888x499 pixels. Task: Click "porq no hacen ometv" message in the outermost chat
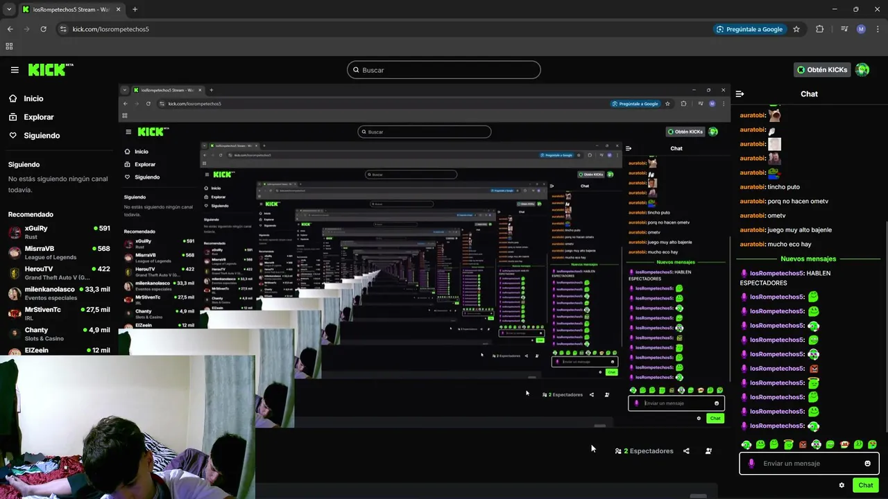(798, 201)
